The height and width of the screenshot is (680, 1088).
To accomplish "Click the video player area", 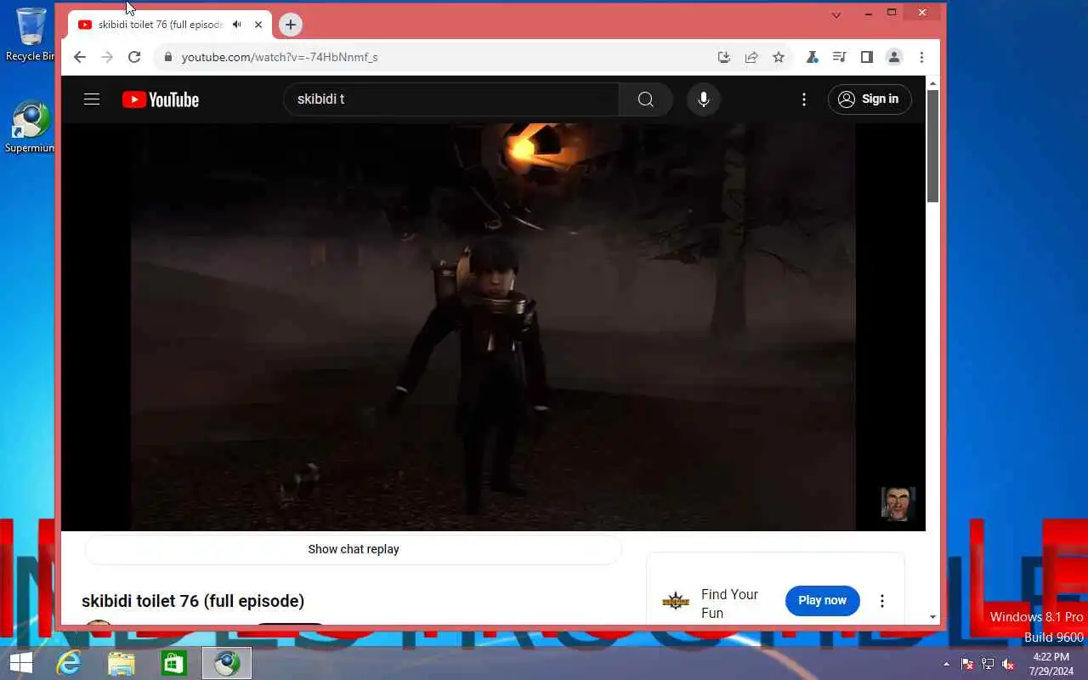I will pos(493,327).
